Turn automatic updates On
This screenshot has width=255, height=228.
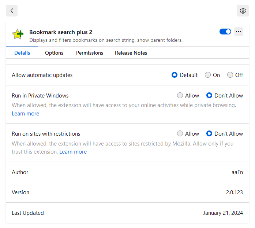pos(208,75)
